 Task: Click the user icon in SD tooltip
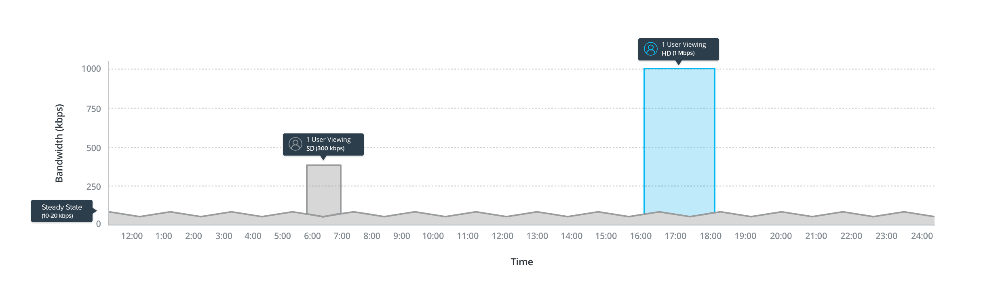click(x=295, y=144)
